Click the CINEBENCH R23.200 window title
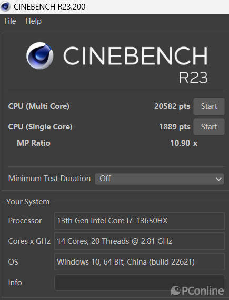This screenshot has width=229, height=300. (49, 7)
